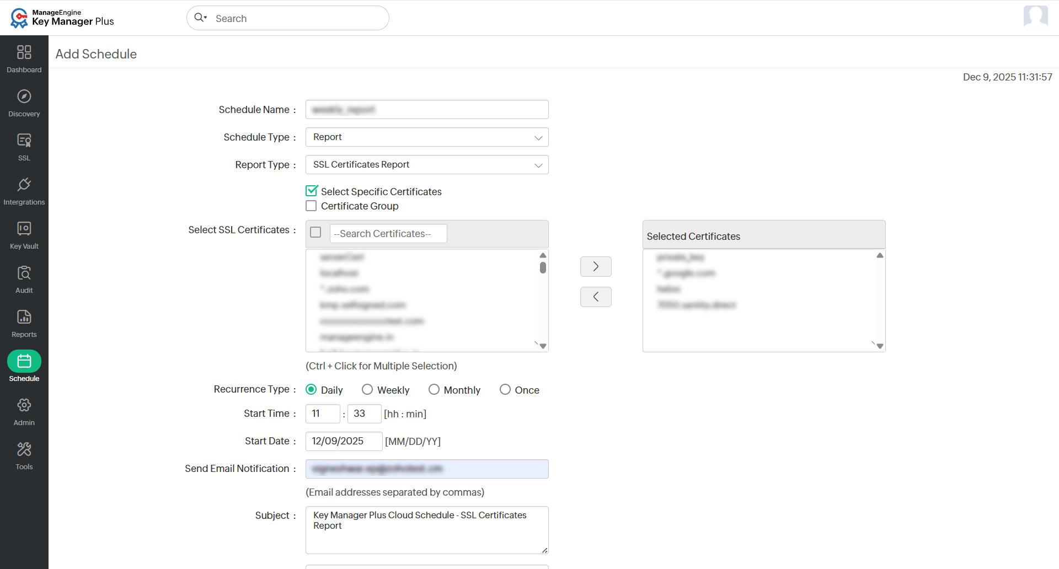The height and width of the screenshot is (569, 1059).
Task: Move certificate left with arrow button
Action: [x=596, y=297]
